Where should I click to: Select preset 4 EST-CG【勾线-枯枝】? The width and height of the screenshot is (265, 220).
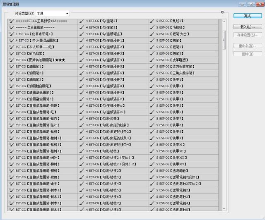click(113, 151)
